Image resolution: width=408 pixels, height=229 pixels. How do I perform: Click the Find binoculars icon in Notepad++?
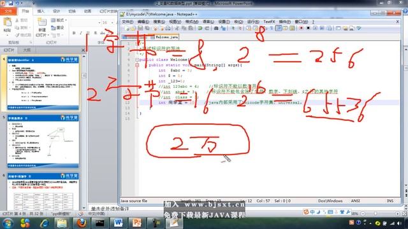[216, 28]
